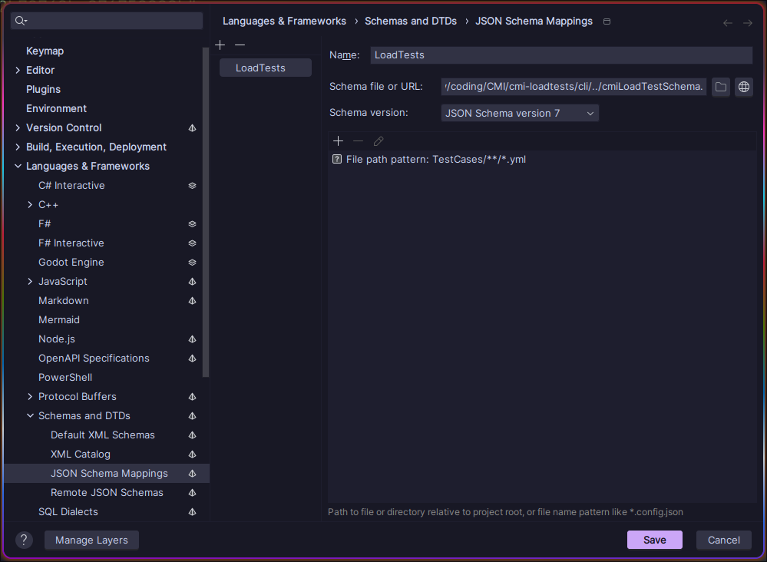Open the Plugins settings page
767x562 pixels.
43,90
